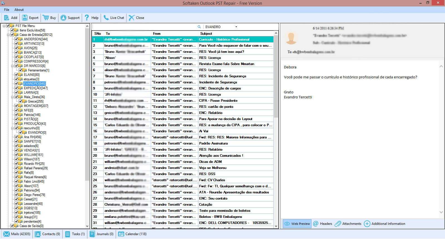The width and height of the screenshot is (445, 239).
Task: Click the Calendar icon in bottom bar
Action: (121, 234)
